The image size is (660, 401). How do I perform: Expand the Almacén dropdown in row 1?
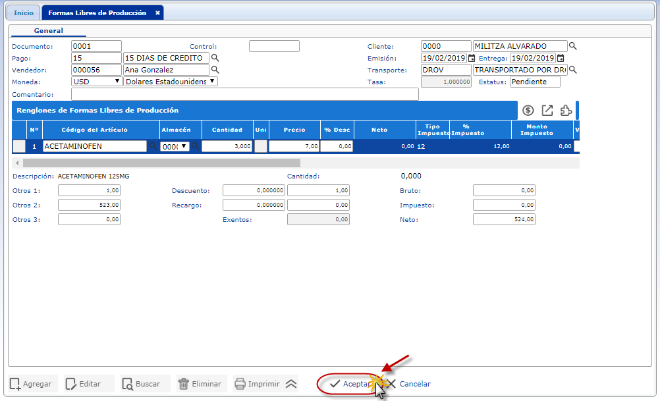(x=184, y=146)
